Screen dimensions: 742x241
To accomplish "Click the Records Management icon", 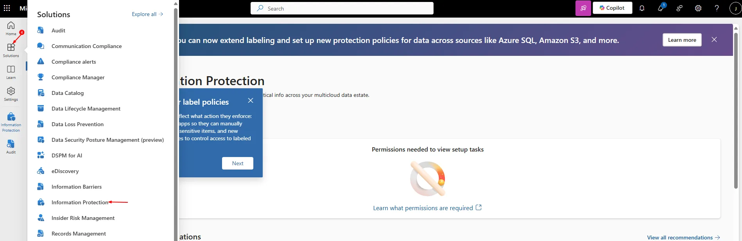I will [x=41, y=234].
